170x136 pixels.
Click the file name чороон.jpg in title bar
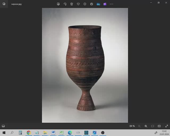[16, 4]
